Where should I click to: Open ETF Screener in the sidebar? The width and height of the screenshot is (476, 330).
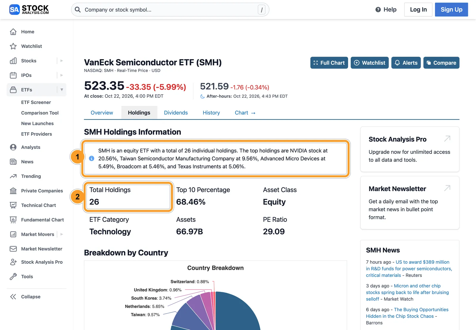coord(36,102)
